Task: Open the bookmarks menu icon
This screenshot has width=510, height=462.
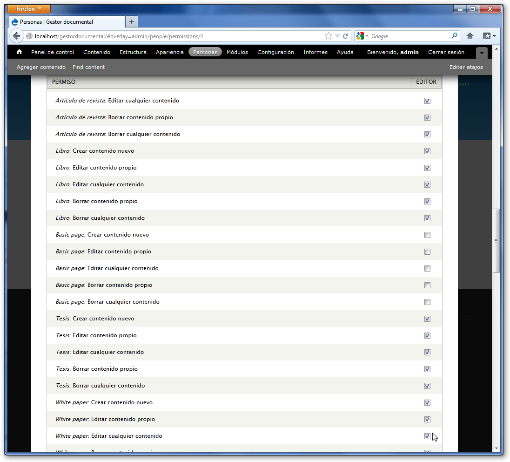Action: [489, 36]
